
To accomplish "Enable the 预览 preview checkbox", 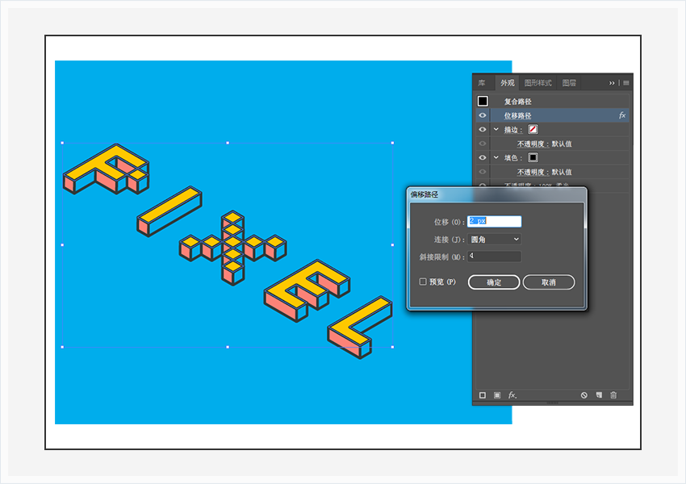I will 423,282.
